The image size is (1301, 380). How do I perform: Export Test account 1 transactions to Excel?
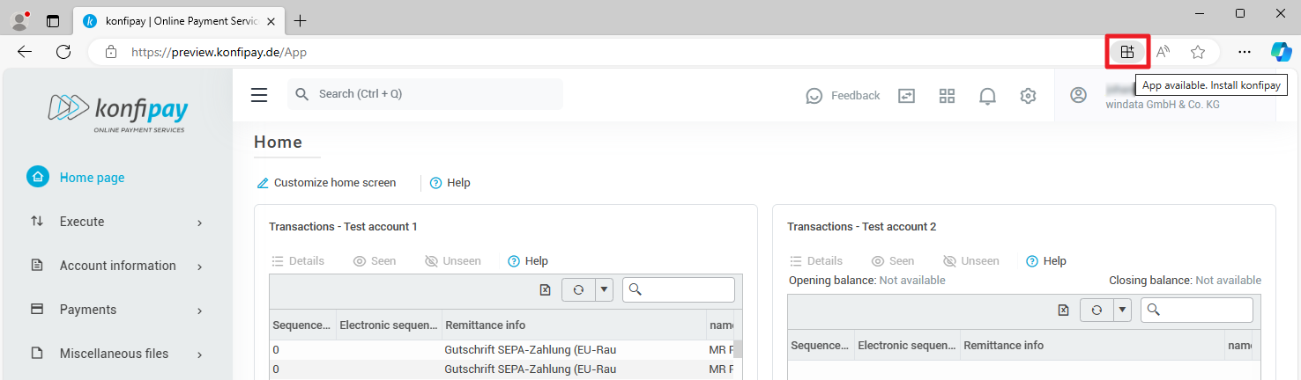[545, 289]
